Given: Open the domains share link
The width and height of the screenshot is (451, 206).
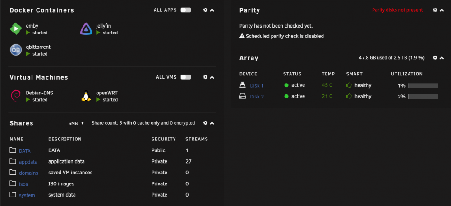Looking at the screenshot, I should [x=28, y=173].
